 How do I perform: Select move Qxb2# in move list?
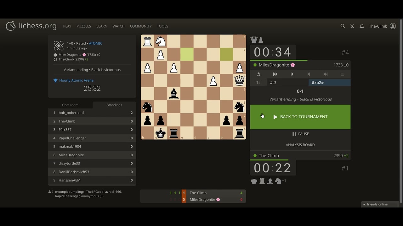(329, 83)
